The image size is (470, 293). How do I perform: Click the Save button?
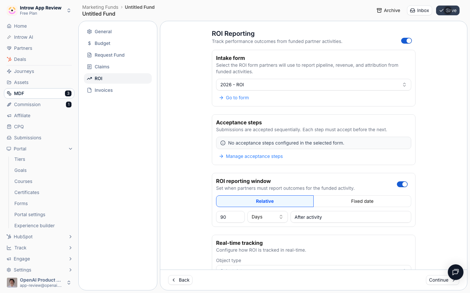(448, 10)
